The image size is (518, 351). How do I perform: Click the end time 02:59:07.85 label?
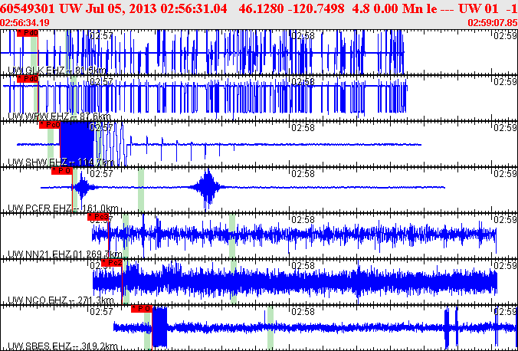pos(491,22)
